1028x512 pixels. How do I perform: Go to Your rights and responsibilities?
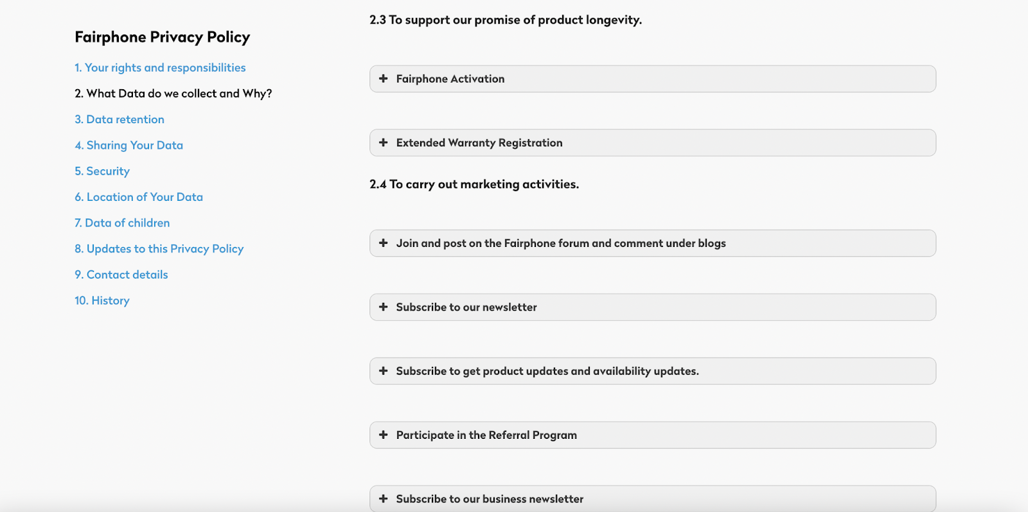(160, 68)
